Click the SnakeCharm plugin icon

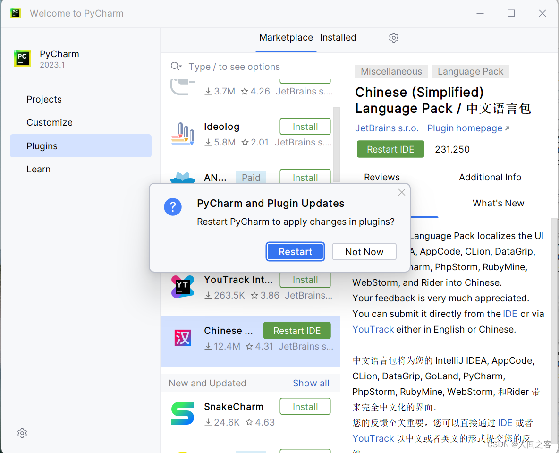[x=183, y=413]
